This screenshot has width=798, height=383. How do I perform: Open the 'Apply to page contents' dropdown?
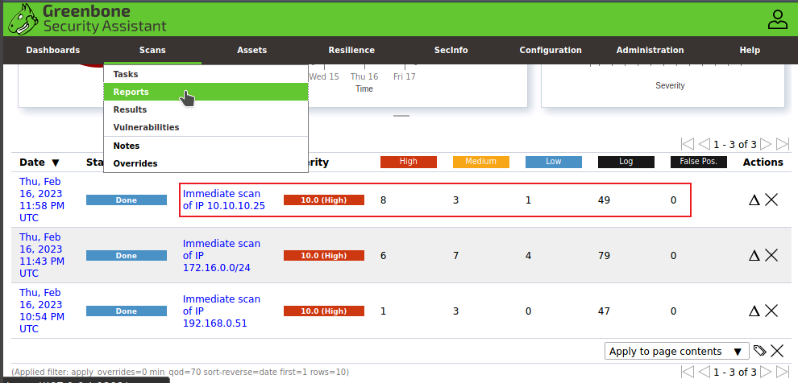(x=675, y=352)
